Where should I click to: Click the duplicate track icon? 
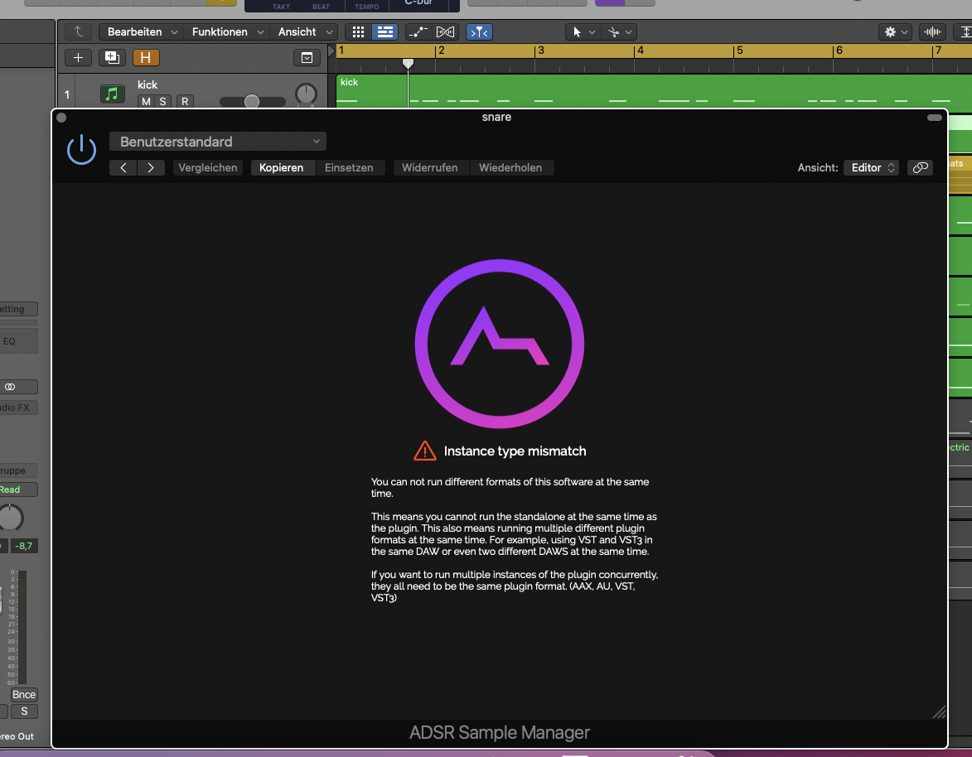click(112, 58)
